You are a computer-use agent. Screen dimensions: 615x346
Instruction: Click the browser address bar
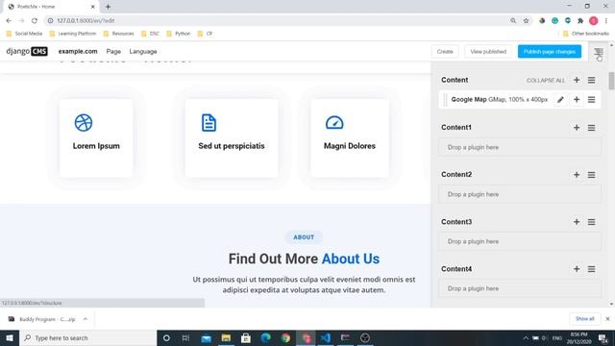point(275,21)
